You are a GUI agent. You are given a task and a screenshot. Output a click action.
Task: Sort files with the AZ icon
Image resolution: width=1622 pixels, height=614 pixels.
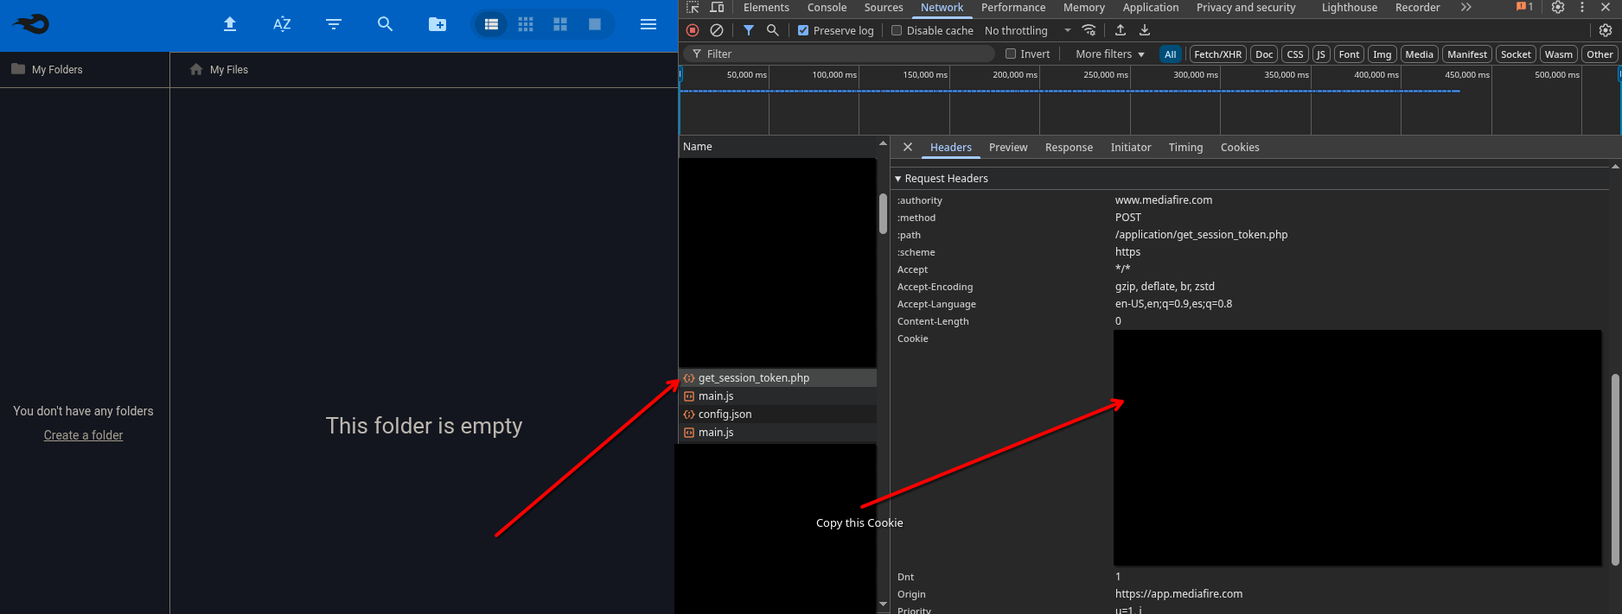pyautogui.click(x=282, y=24)
